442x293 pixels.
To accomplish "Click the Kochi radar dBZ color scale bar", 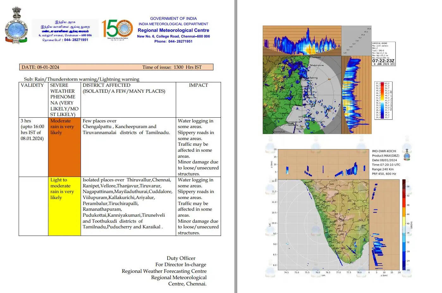I will point(404,225).
